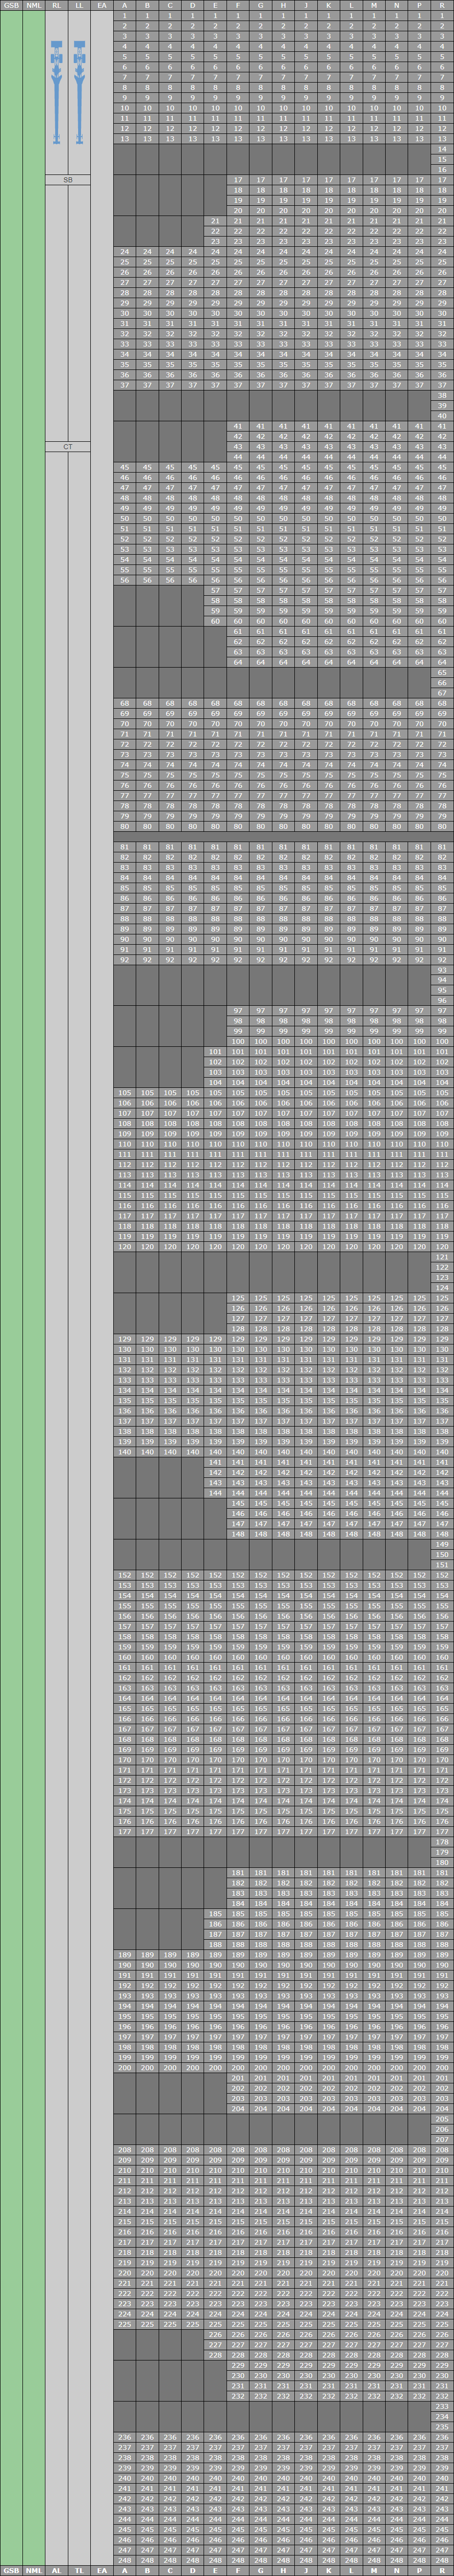Pick cell 67 in column R
This screenshot has width=454, height=2576.
point(442,693)
